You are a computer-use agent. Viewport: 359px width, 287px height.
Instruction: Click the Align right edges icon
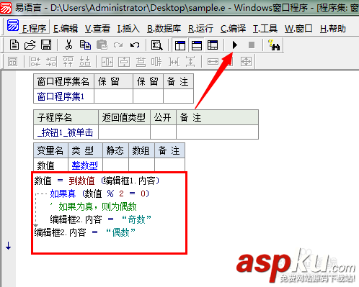[52, 62]
